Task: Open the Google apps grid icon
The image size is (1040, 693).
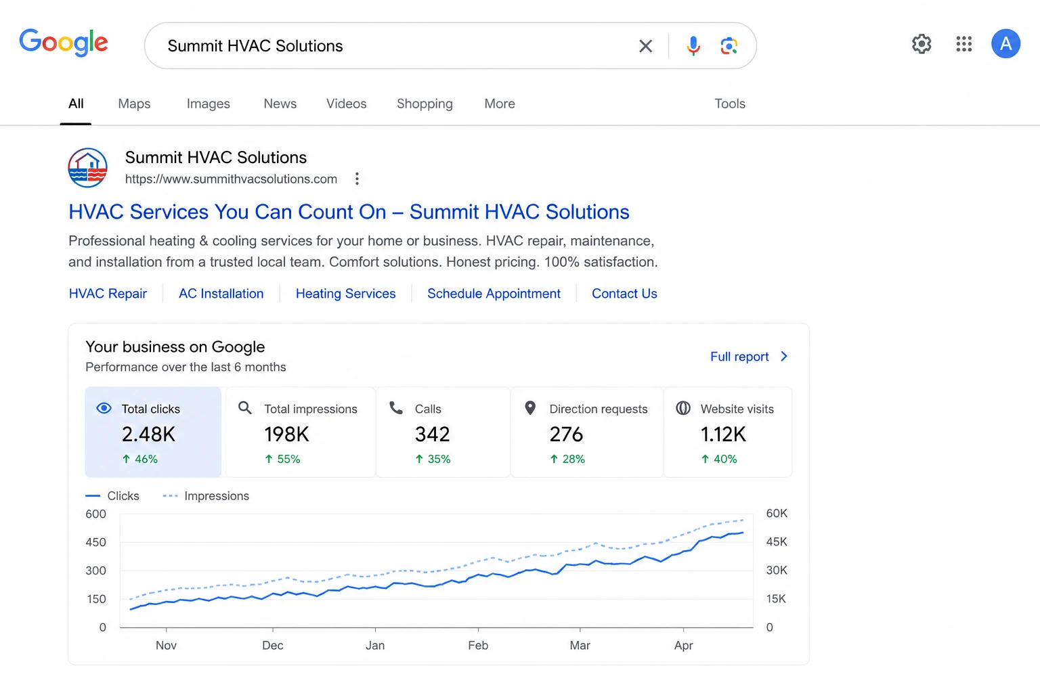Action: click(x=963, y=44)
